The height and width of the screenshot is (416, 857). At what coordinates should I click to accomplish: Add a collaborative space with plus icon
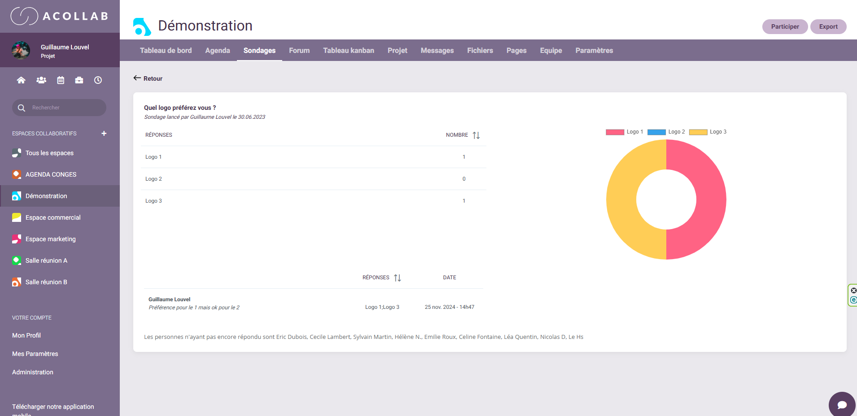[x=104, y=134]
